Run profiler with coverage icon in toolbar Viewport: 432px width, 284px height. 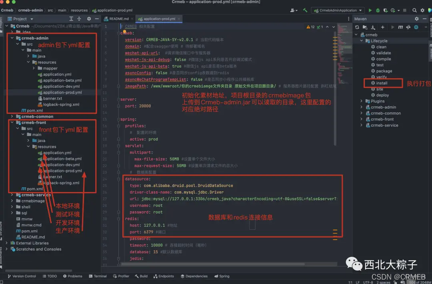386,10
